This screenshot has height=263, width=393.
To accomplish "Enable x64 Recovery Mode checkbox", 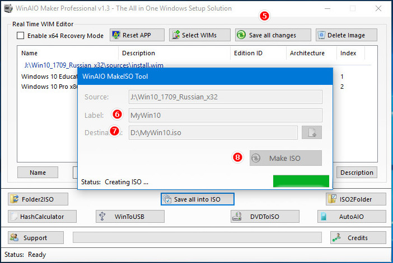I will coord(20,36).
